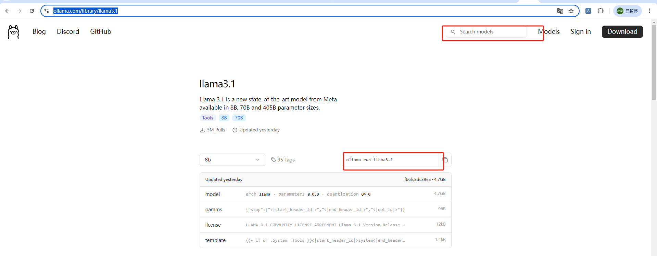Screen dimensions: 657x256
Task: Click the address bar URL
Action: pyautogui.click(x=86, y=11)
